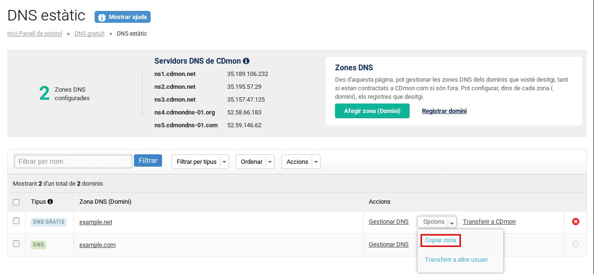
Task: Open the Accions dropdown in the toolbar
Action: (301, 162)
